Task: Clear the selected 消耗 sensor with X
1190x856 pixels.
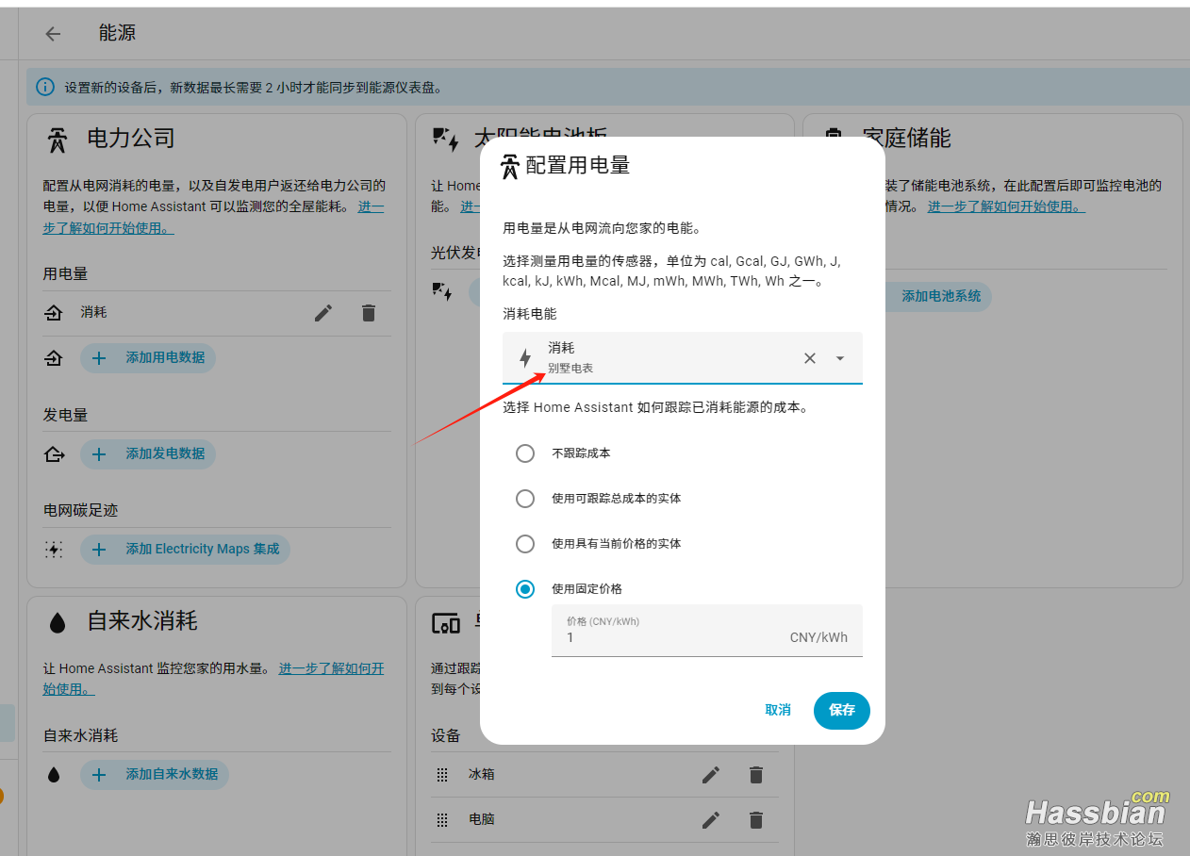Action: (x=809, y=358)
